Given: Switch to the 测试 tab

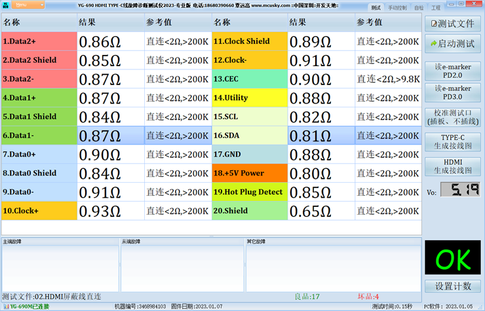Looking at the screenshot, I should 376,8.
